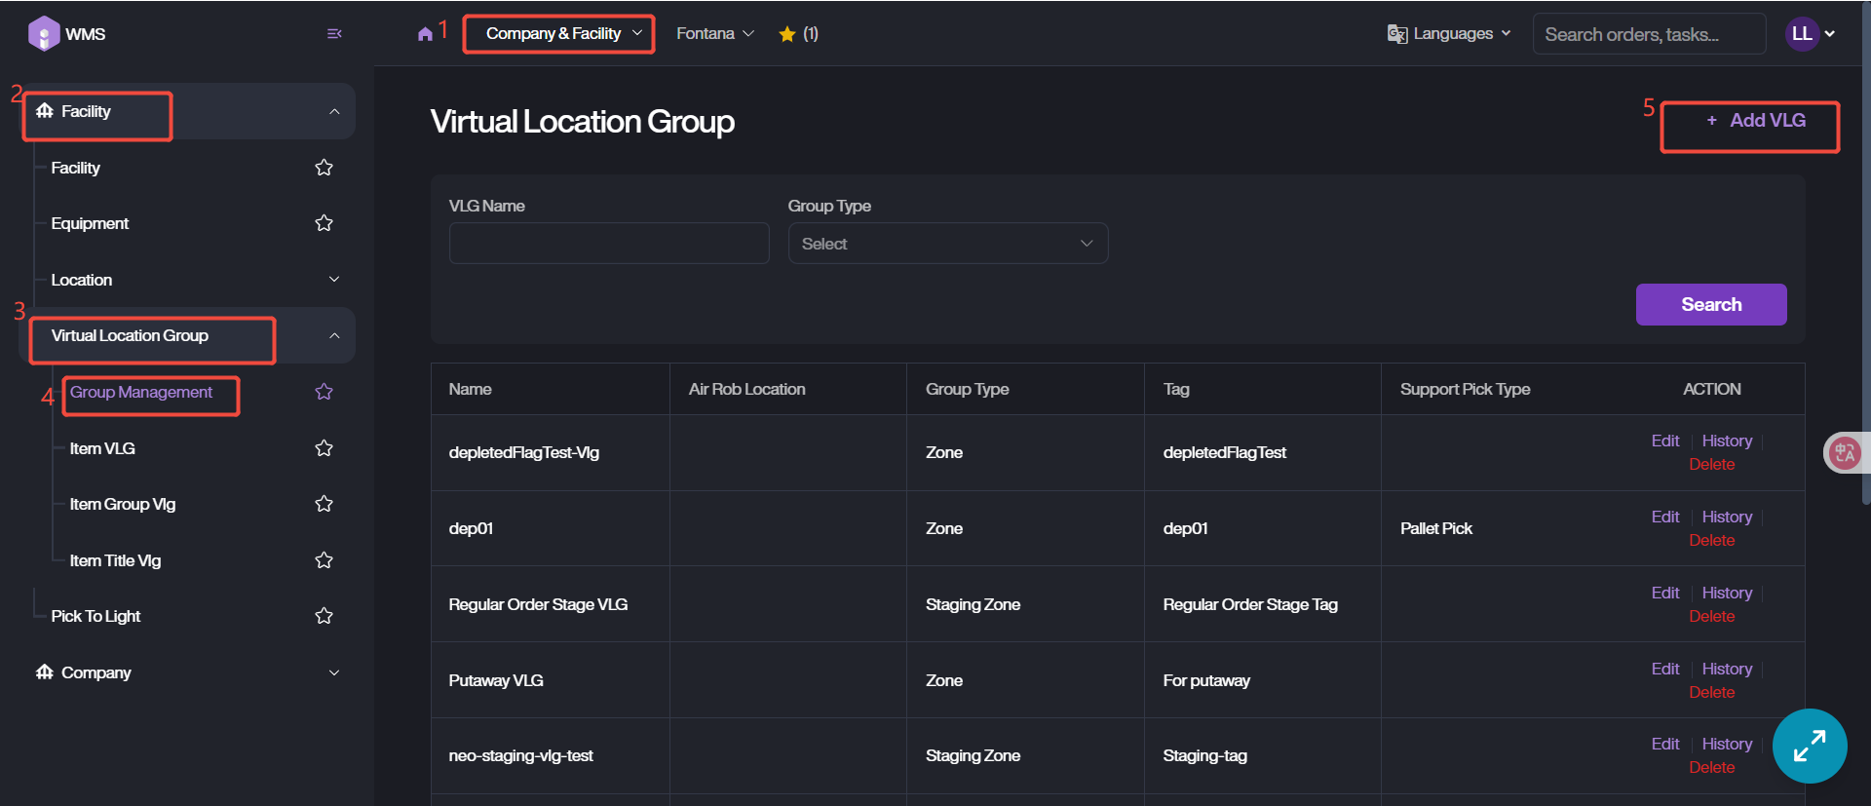Open Facility submenu item
The height and width of the screenshot is (806, 1871).
point(75,168)
